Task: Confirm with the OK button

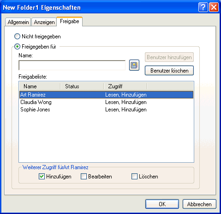Action: coord(162,204)
